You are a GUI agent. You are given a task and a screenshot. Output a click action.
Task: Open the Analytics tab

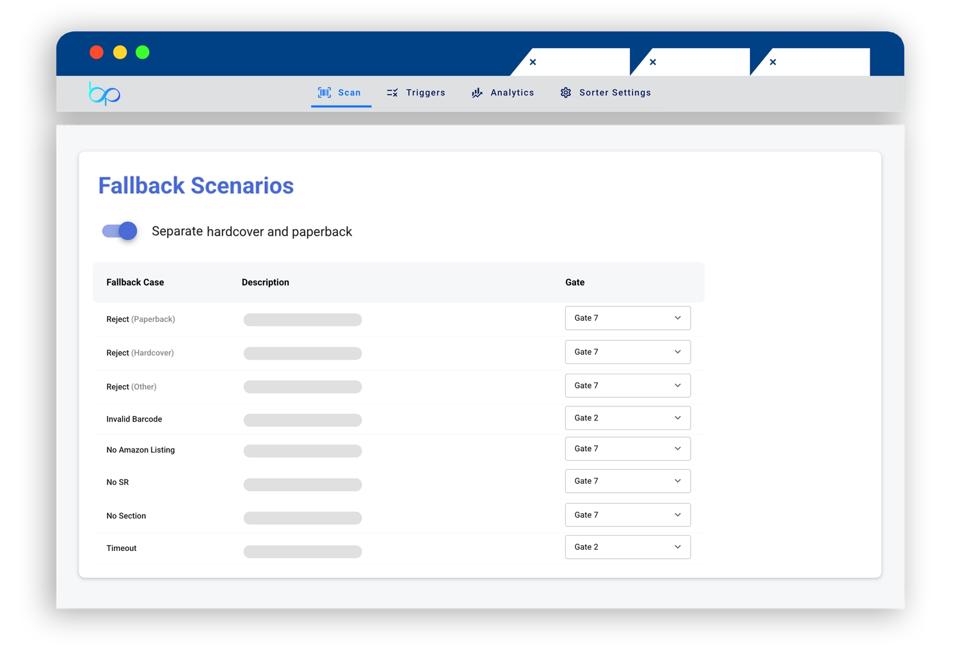coord(512,93)
